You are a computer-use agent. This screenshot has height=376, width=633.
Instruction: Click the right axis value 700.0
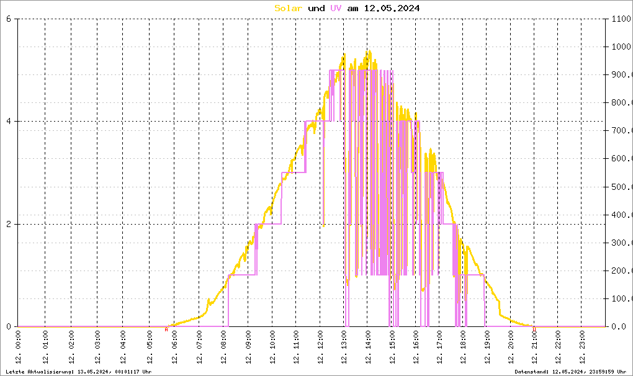coord(621,131)
